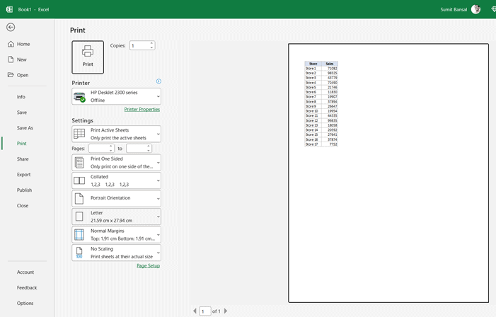Expand the Print Active Sheets dropdown
This screenshot has height=317, width=496.
[x=116, y=134]
